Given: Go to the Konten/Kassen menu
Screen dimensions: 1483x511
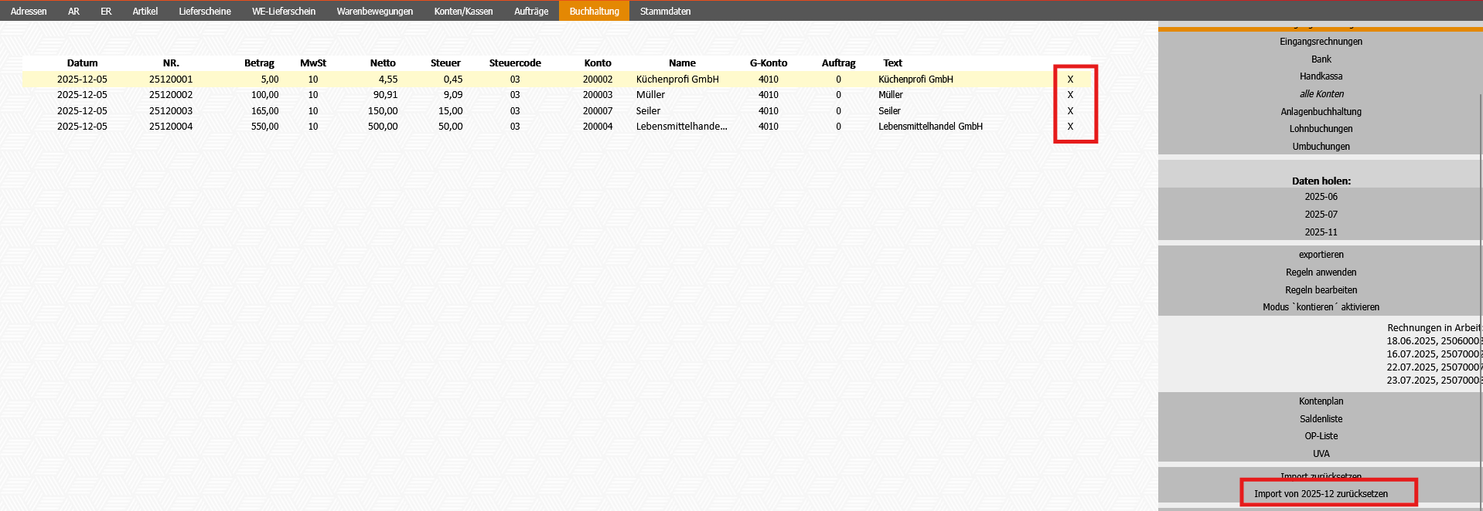Looking at the screenshot, I should point(463,12).
